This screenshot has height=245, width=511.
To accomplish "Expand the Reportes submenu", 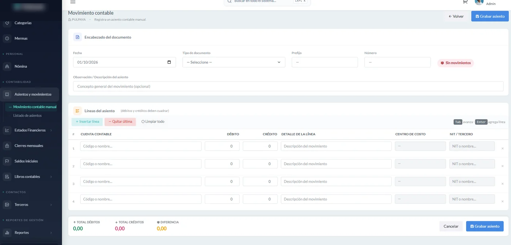I will click(x=51, y=233).
